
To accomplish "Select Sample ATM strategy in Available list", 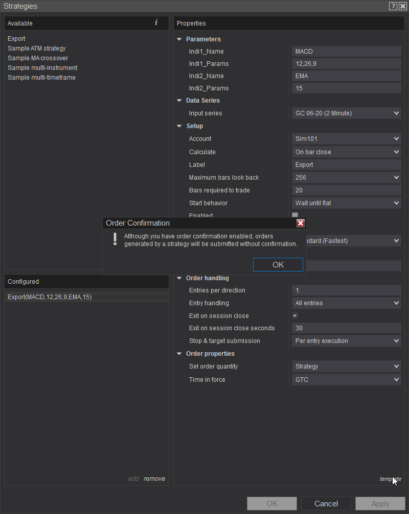I will tap(37, 48).
